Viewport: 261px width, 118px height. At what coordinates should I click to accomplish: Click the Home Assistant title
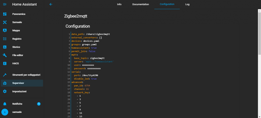(x=24, y=5)
